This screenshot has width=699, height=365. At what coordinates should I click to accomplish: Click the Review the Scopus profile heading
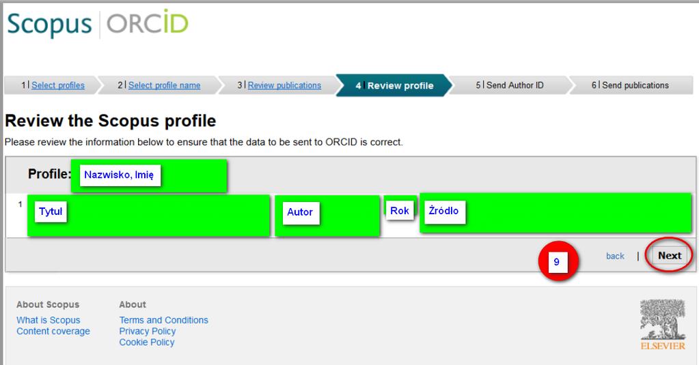[111, 121]
